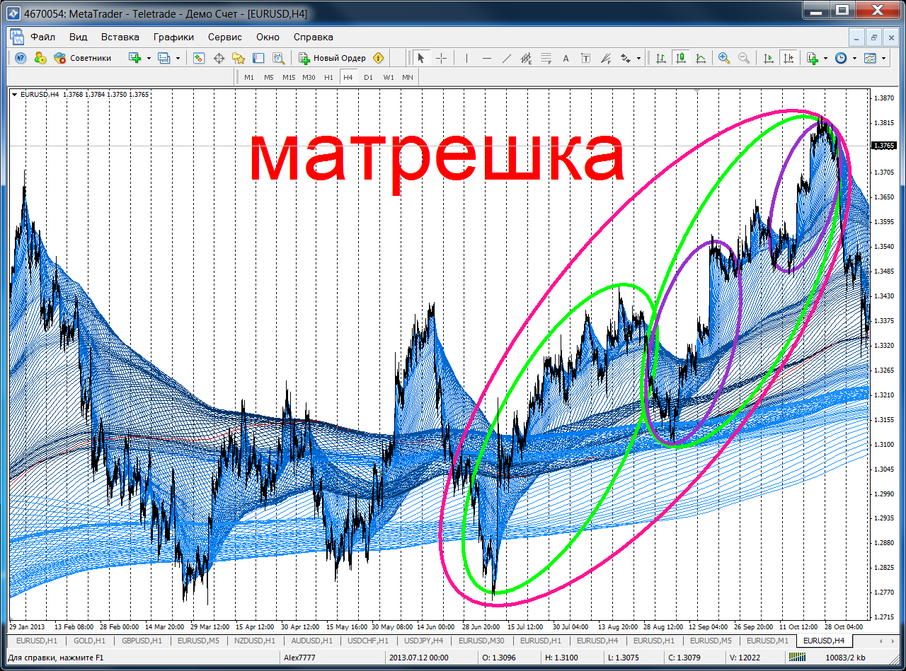
Task: Open the indicators list dropdown arrow
Action: [x=825, y=58]
